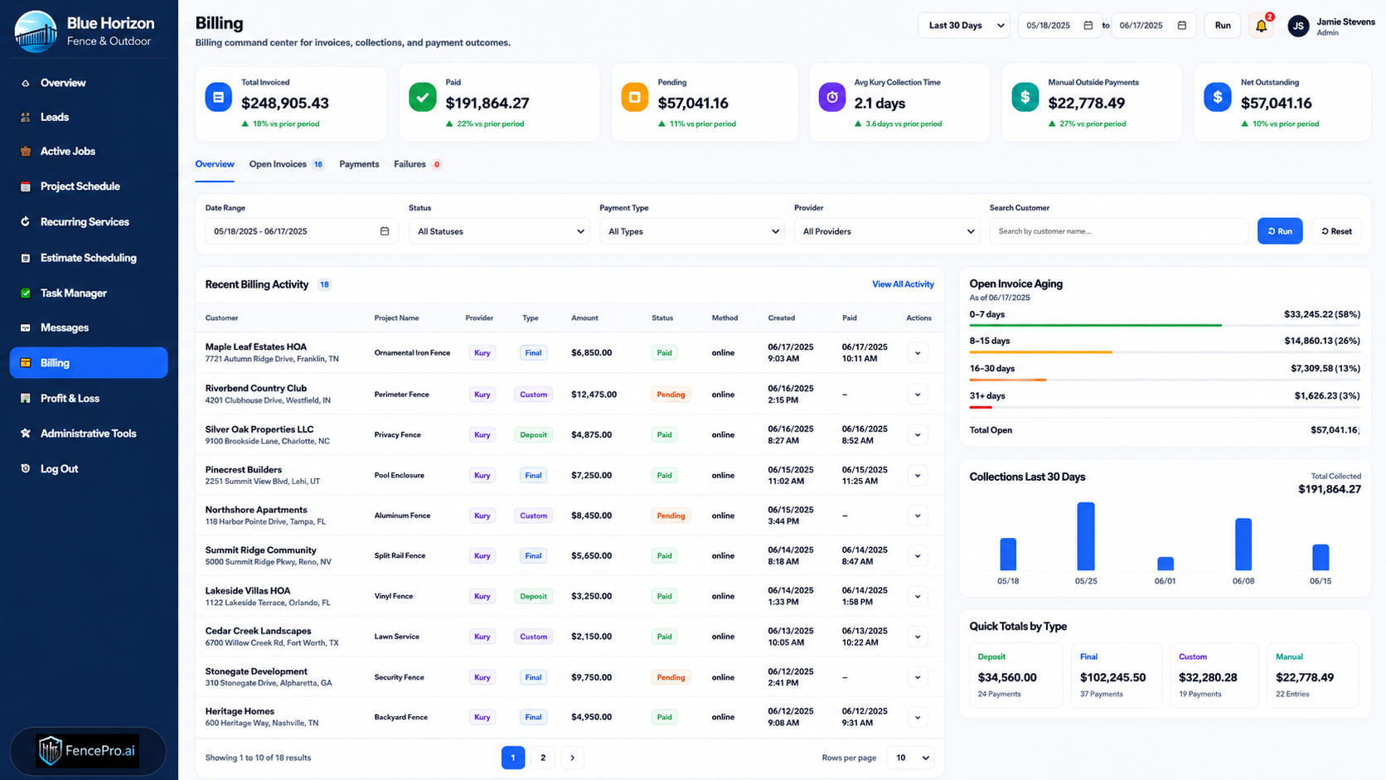The width and height of the screenshot is (1386, 780).
Task: Click the Stonegate Development customer name
Action: (256, 671)
